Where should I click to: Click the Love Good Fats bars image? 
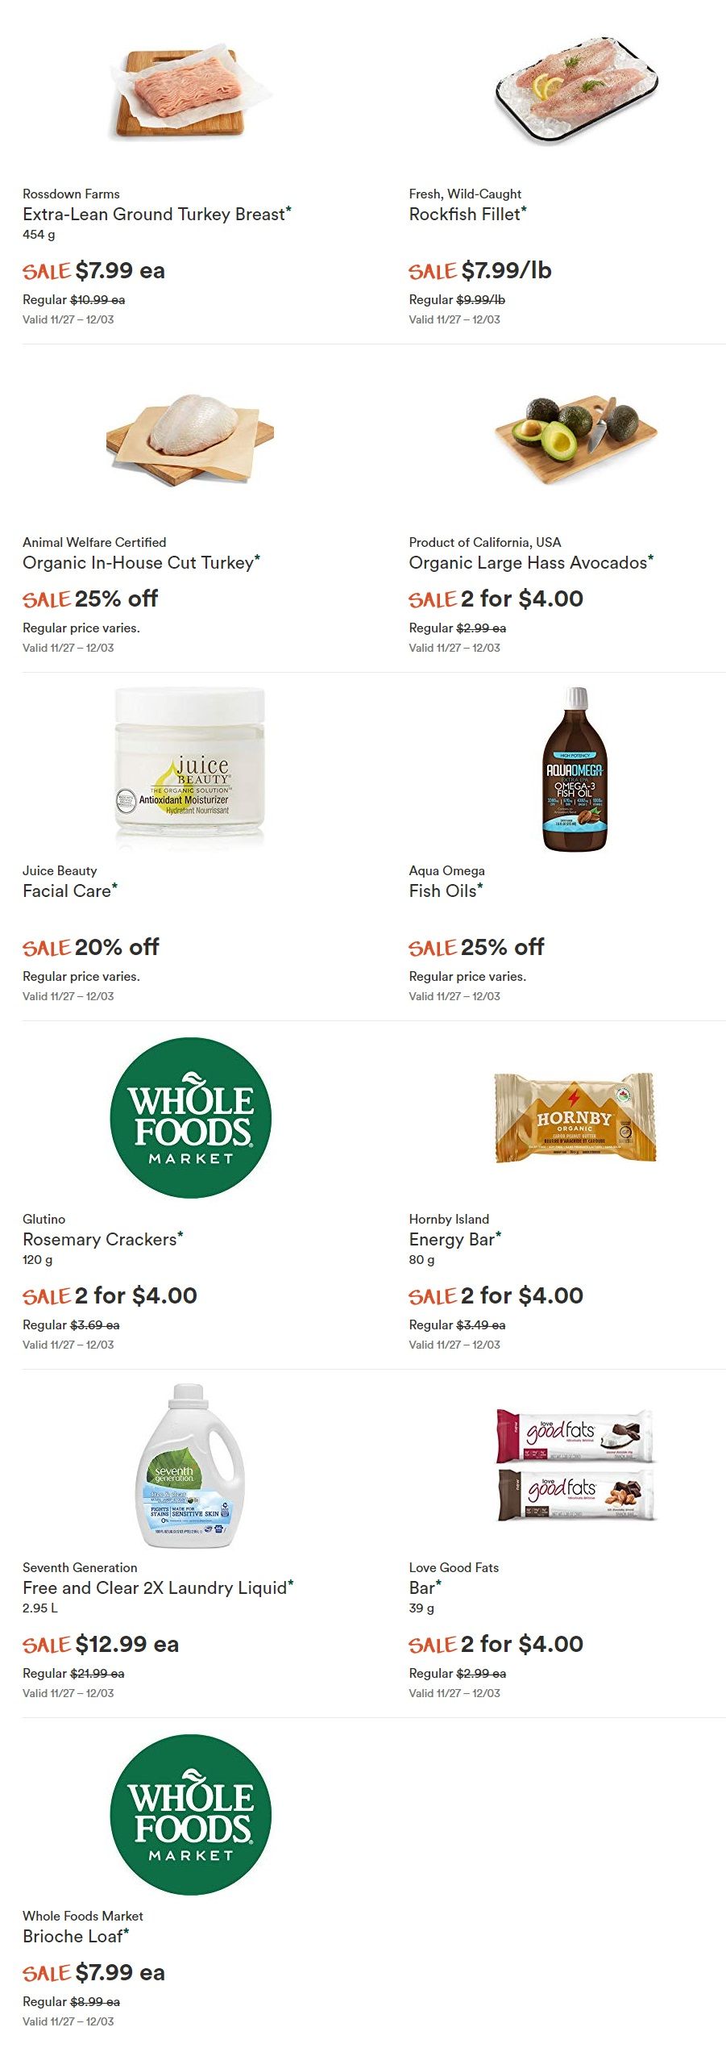(x=576, y=1465)
